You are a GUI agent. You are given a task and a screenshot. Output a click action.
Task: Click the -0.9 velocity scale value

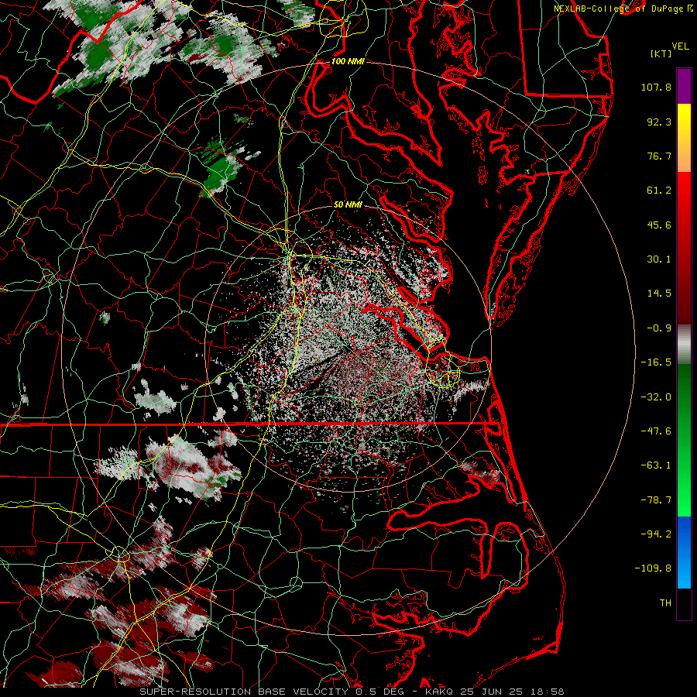pyautogui.click(x=659, y=328)
